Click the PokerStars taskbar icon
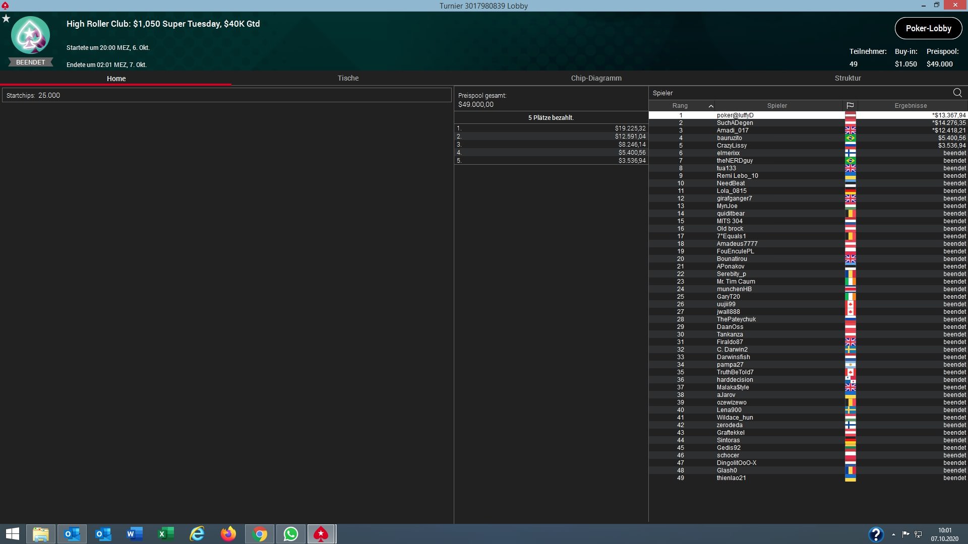Image resolution: width=968 pixels, height=544 pixels. pyautogui.click(x=321, y=534)
